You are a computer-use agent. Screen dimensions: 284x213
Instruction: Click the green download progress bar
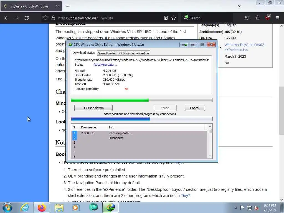pyautogui.click(x=142, y=100)
